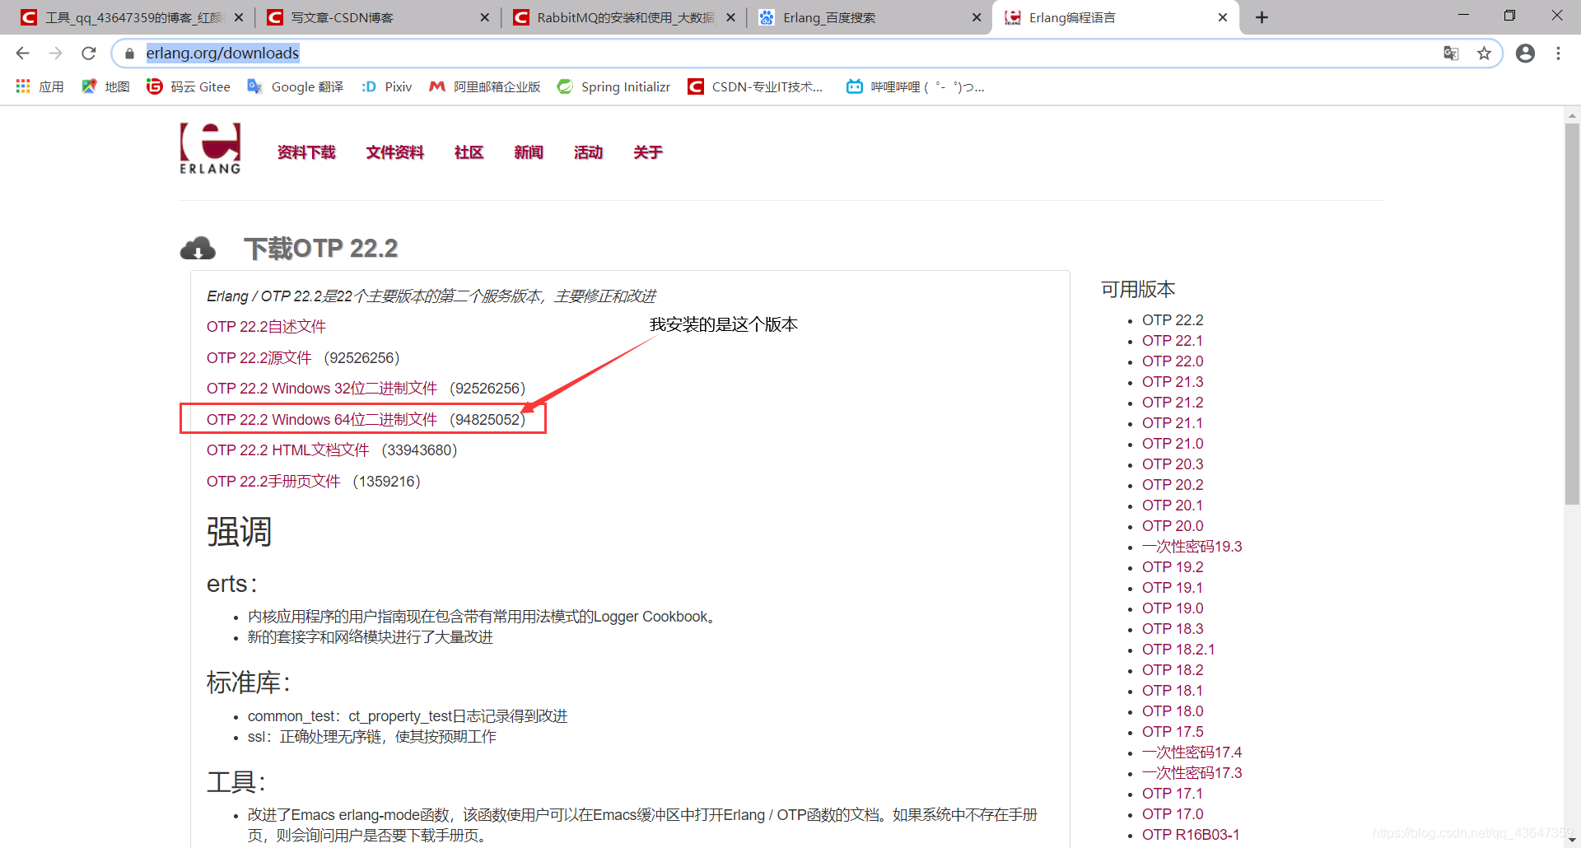Download the OTP 22.2源文件

(x=259, y=358)
